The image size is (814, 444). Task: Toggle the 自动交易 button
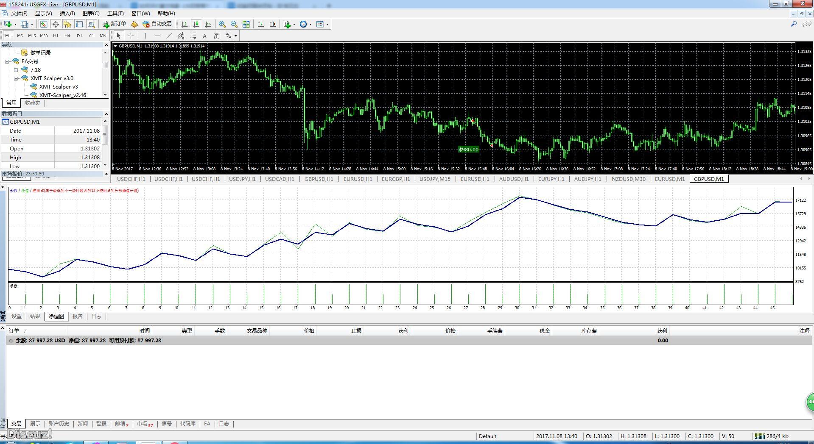[x=157, y=24]
